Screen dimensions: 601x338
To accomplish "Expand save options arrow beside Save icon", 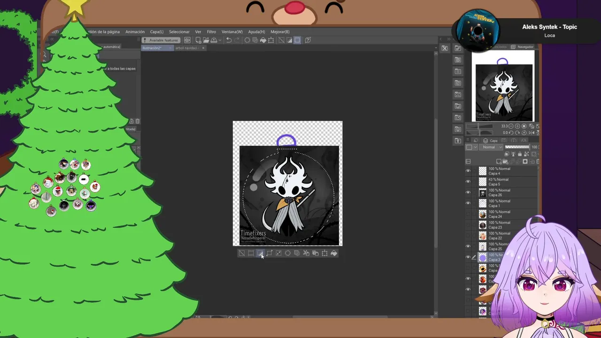I will [220, 40].
